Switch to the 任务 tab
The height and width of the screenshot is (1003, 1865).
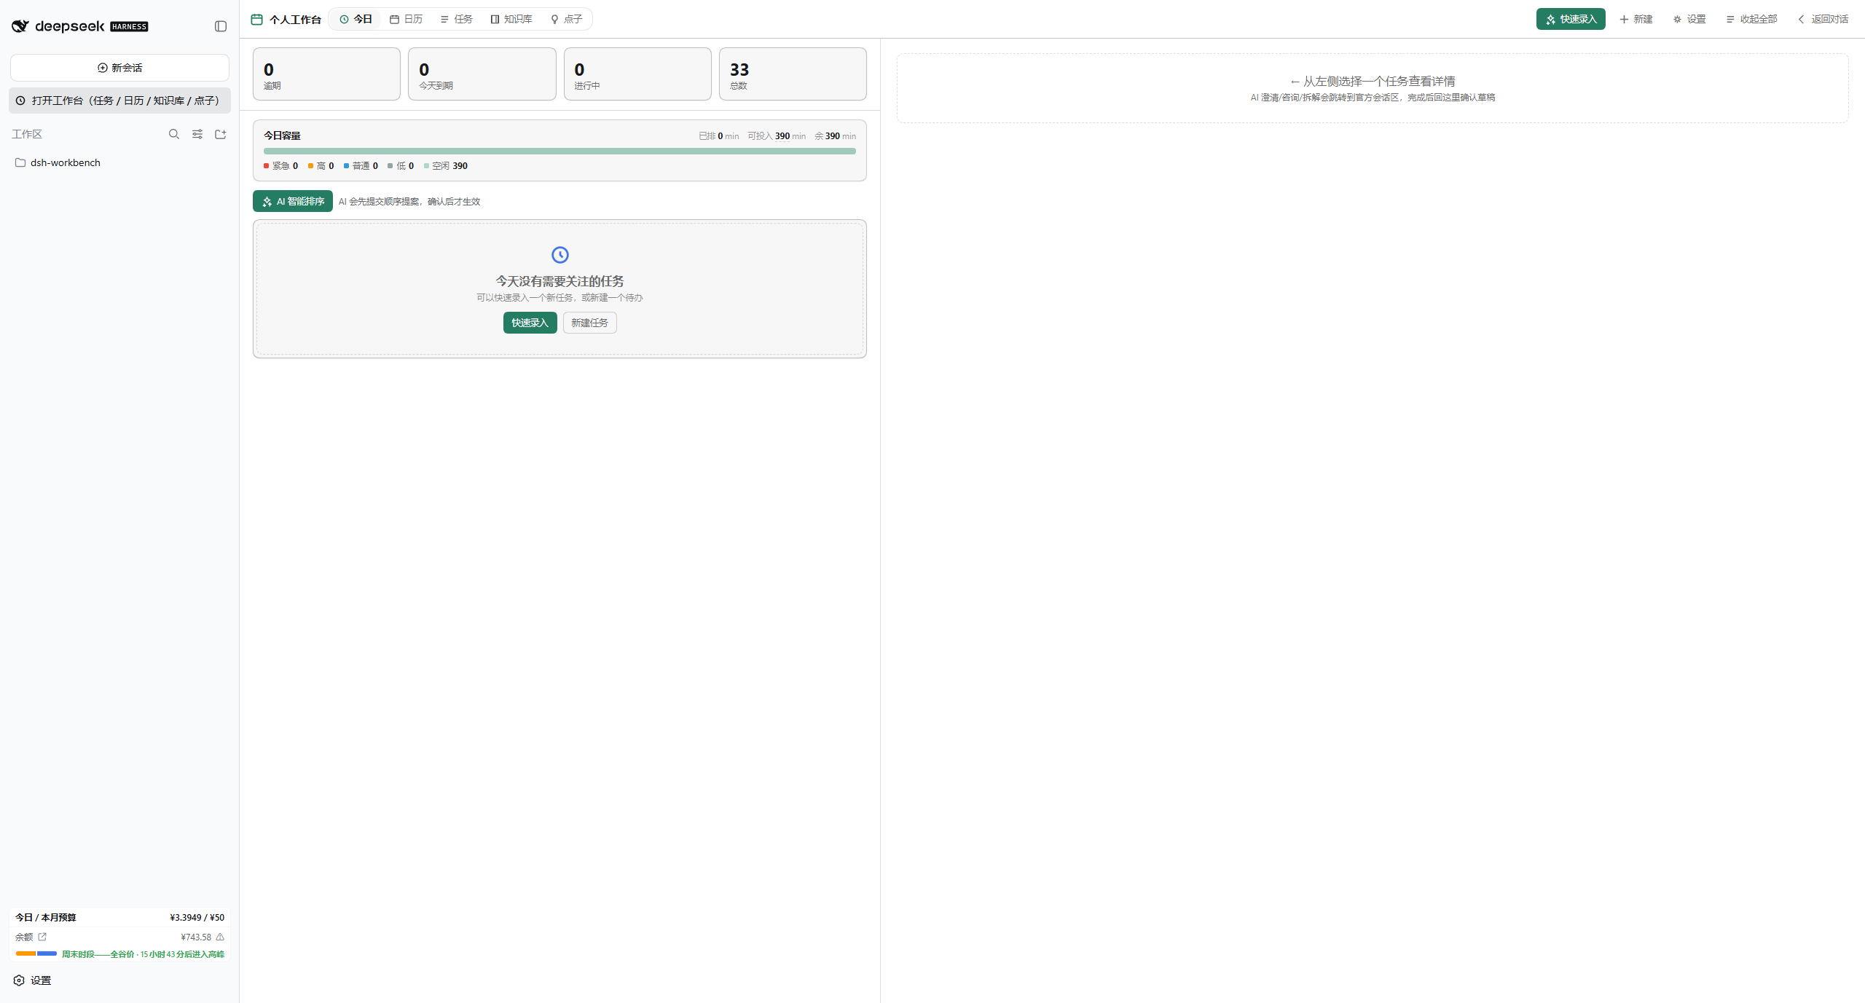(x=456, y=19)
